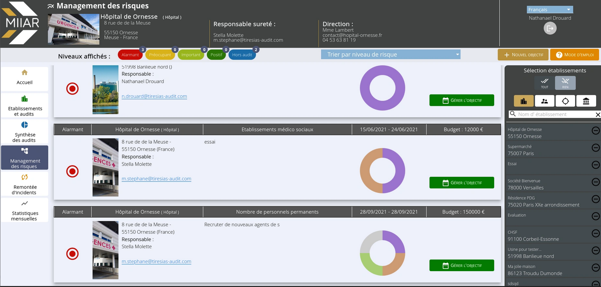
Task: Toggle the Hors audit level filter
Action: [242, 55]
